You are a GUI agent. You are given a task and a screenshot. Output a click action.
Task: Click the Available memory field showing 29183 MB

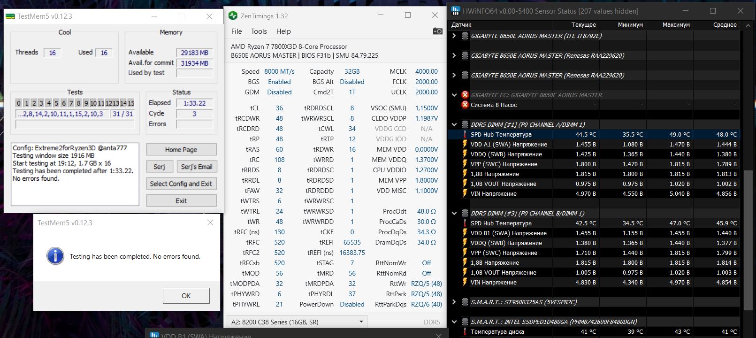(x=194, y=53)
